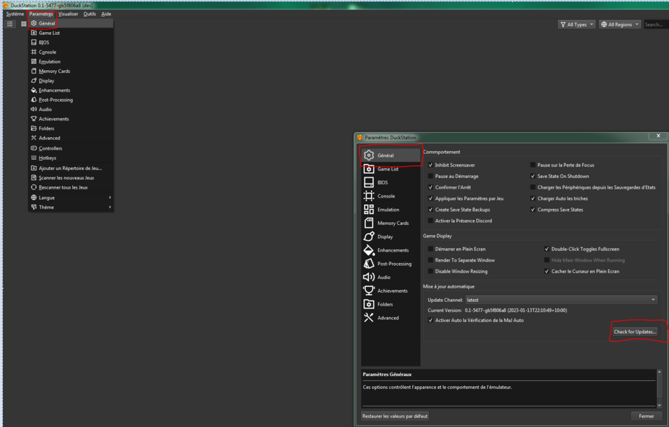Click the tools icon beside Advanced menu entry

[33, 137]
